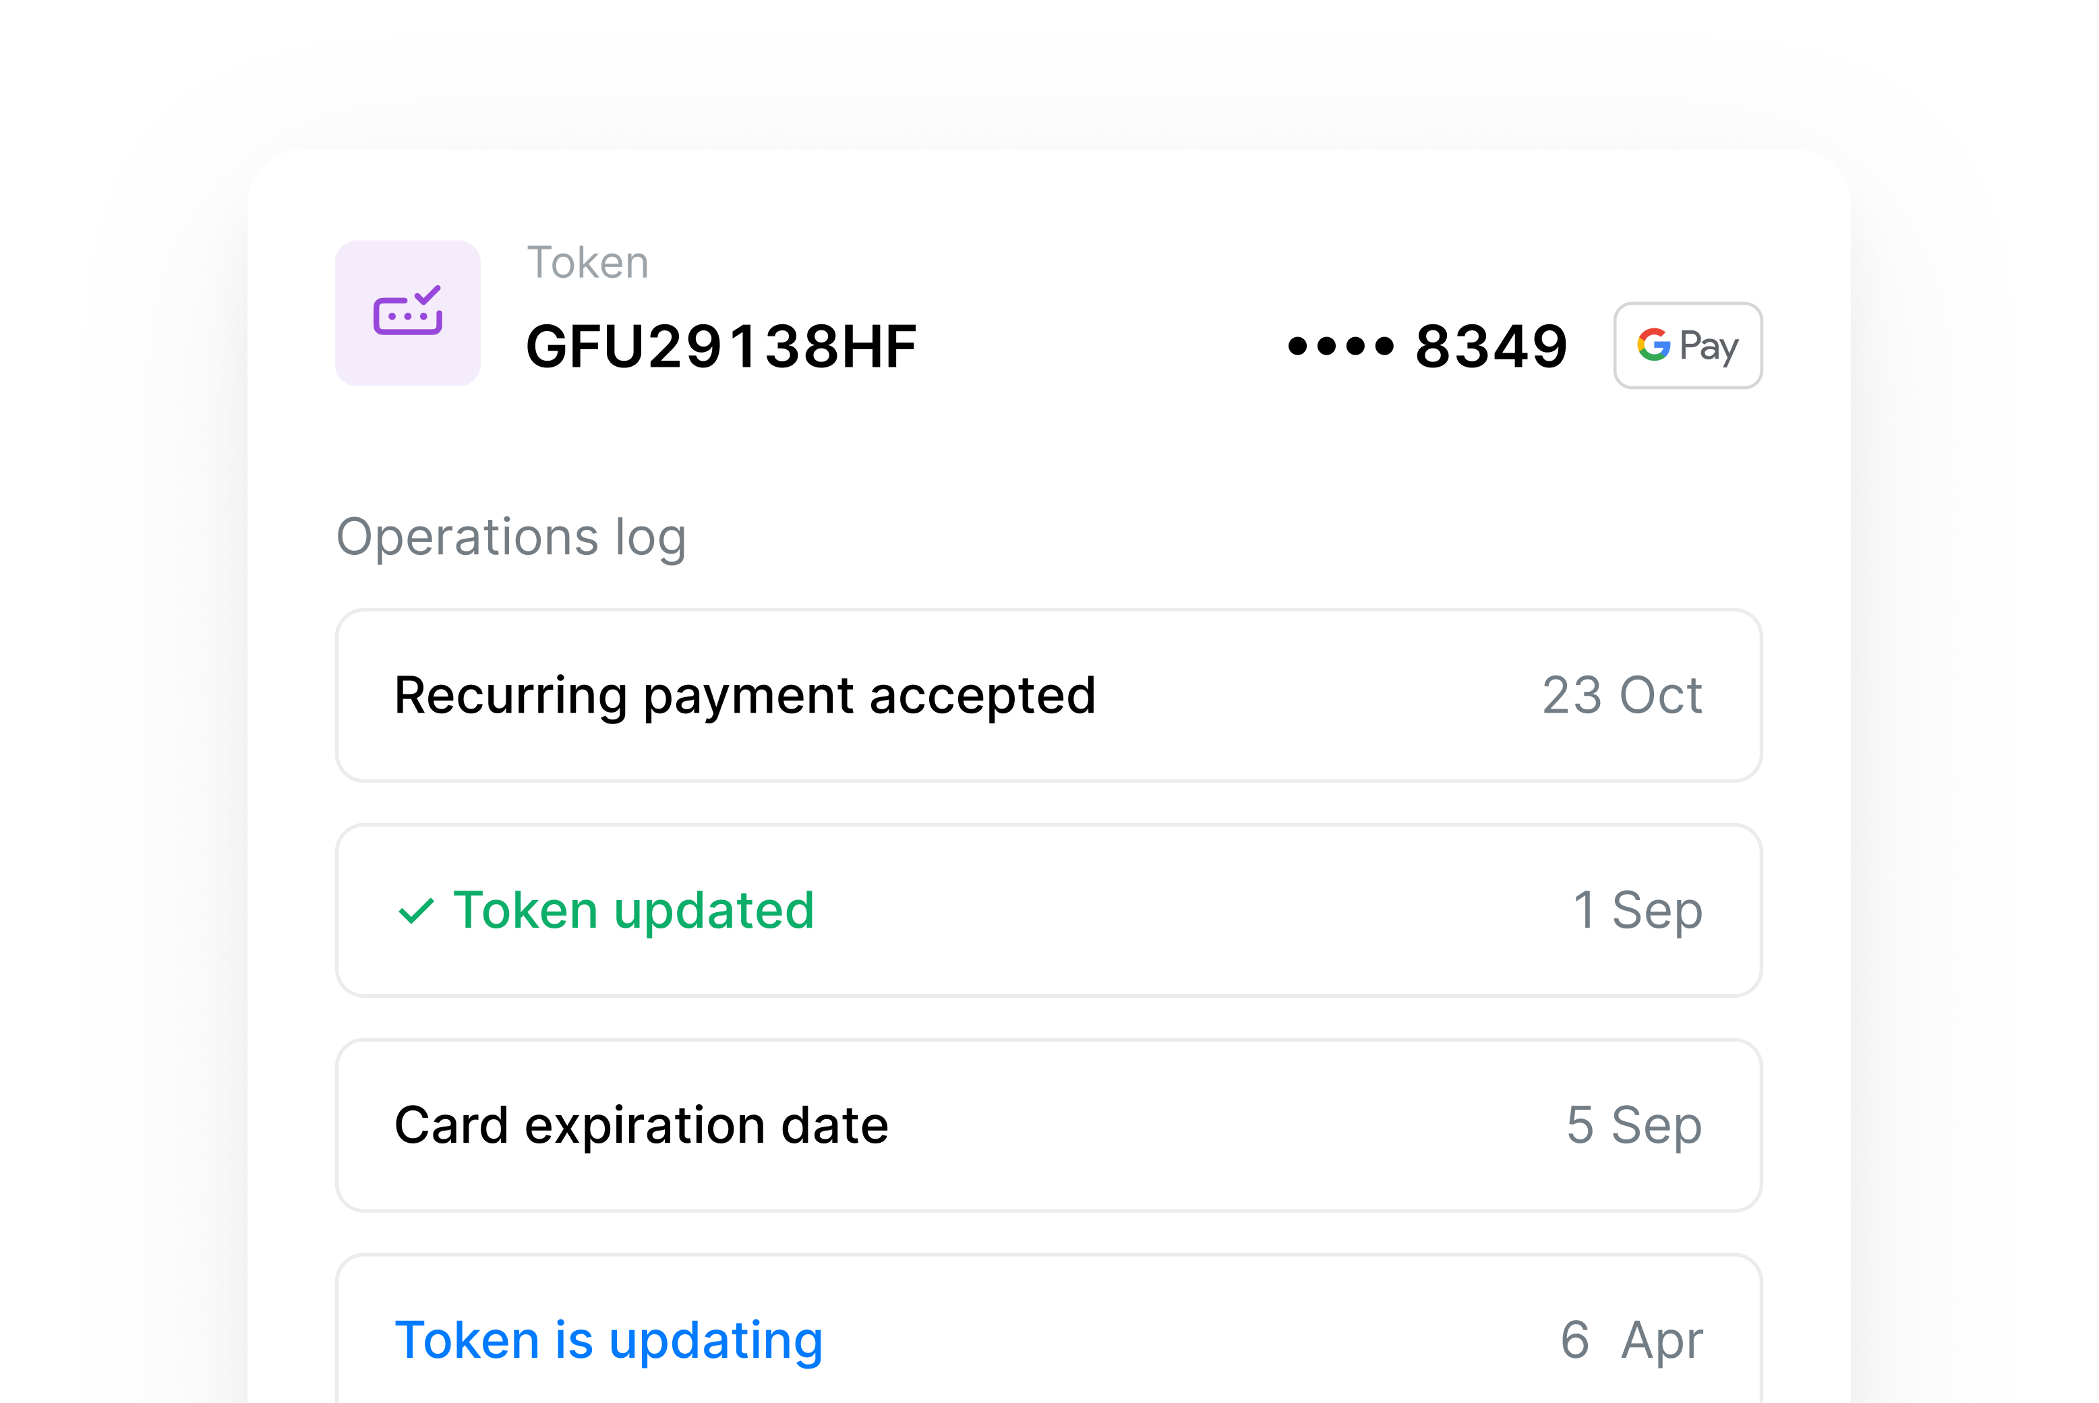
Task: Click the G logo inside the Pay badge
Action: point(1655,347)
